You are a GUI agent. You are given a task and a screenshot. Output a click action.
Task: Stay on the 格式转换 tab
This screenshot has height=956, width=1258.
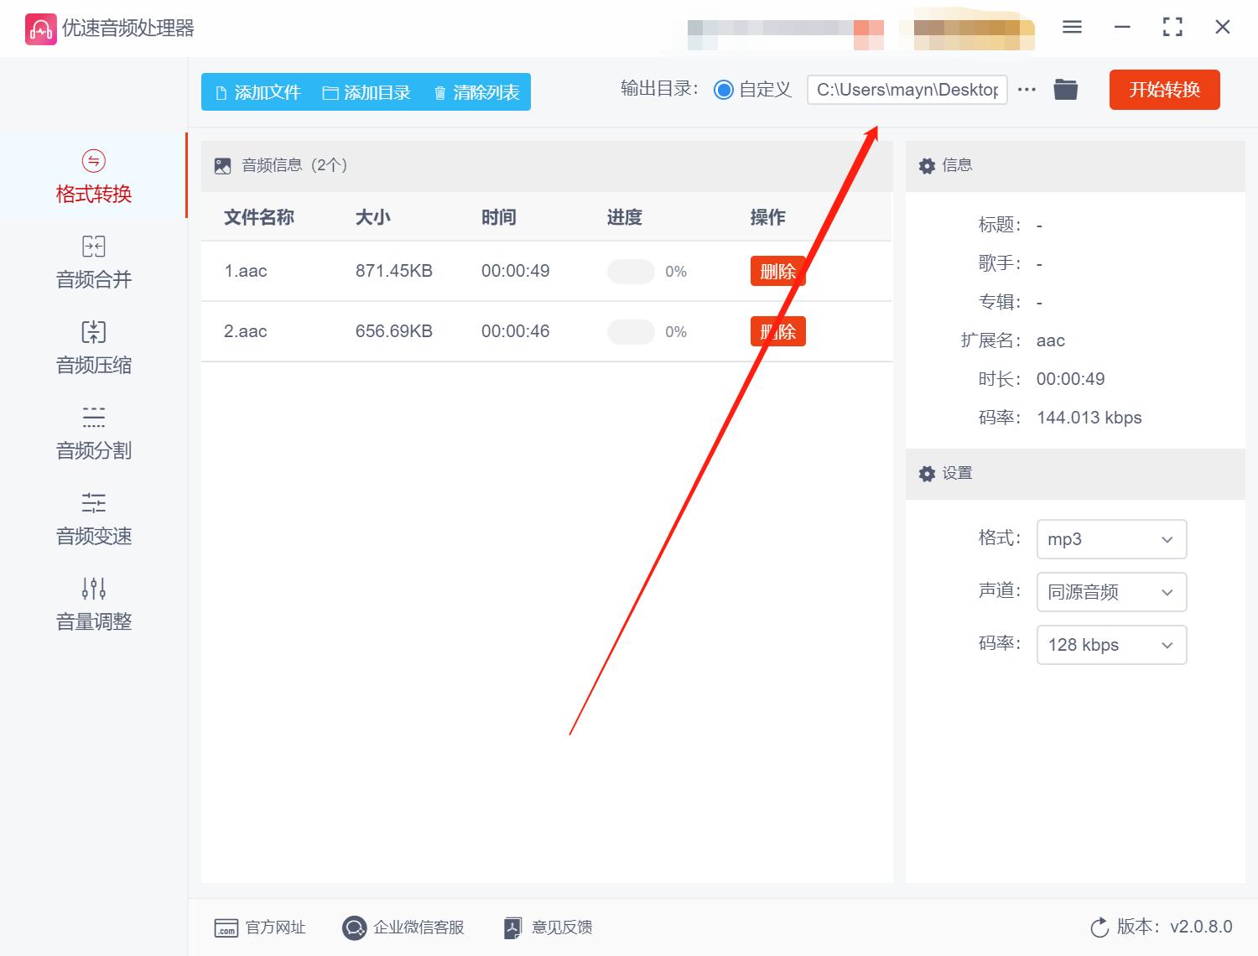click(x=92, y=176)
